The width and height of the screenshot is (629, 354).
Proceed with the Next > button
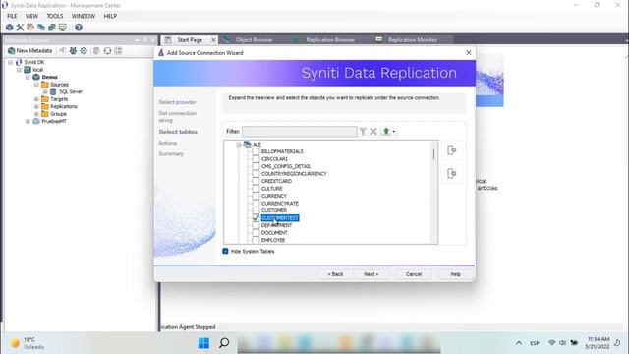click(372, 274)
